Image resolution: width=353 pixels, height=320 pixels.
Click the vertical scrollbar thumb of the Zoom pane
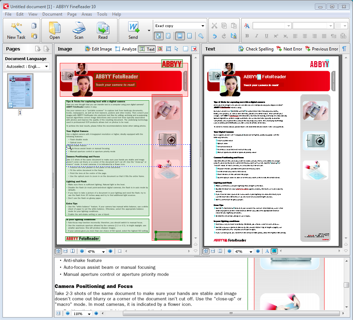(346, 285)
